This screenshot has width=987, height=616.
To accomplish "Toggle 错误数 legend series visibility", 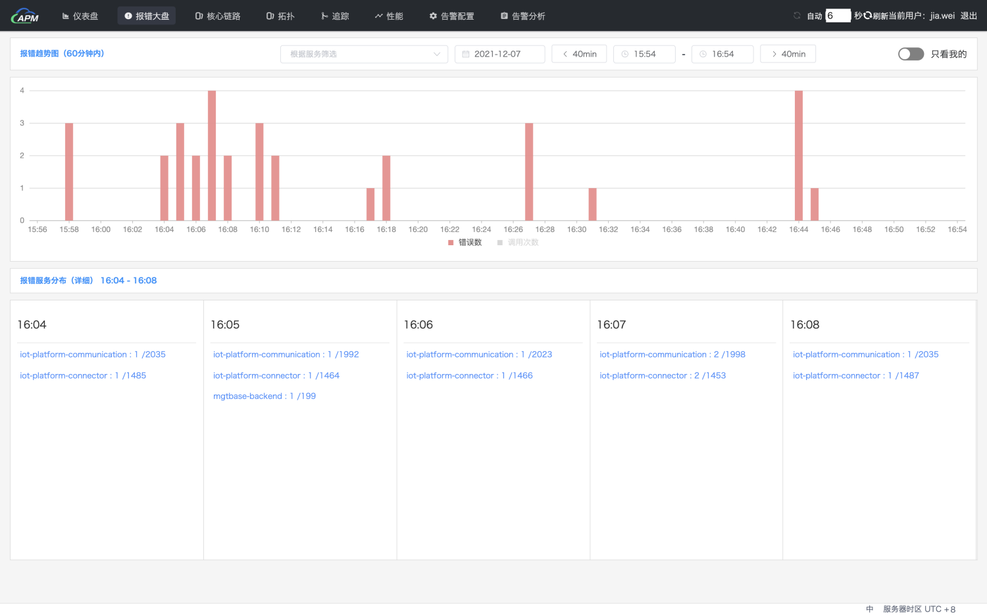I will point(465,243).
